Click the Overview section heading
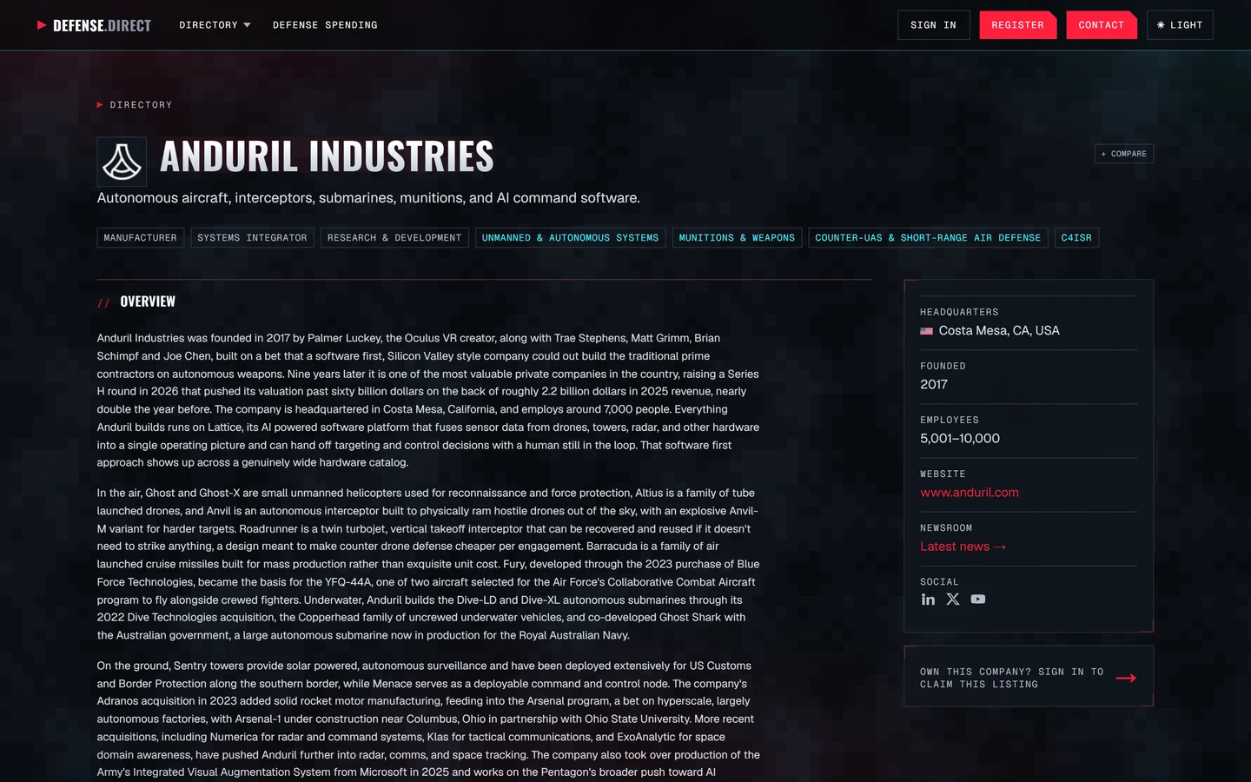The height and width of the screenshot is (782, 1251). click(148, 302)
